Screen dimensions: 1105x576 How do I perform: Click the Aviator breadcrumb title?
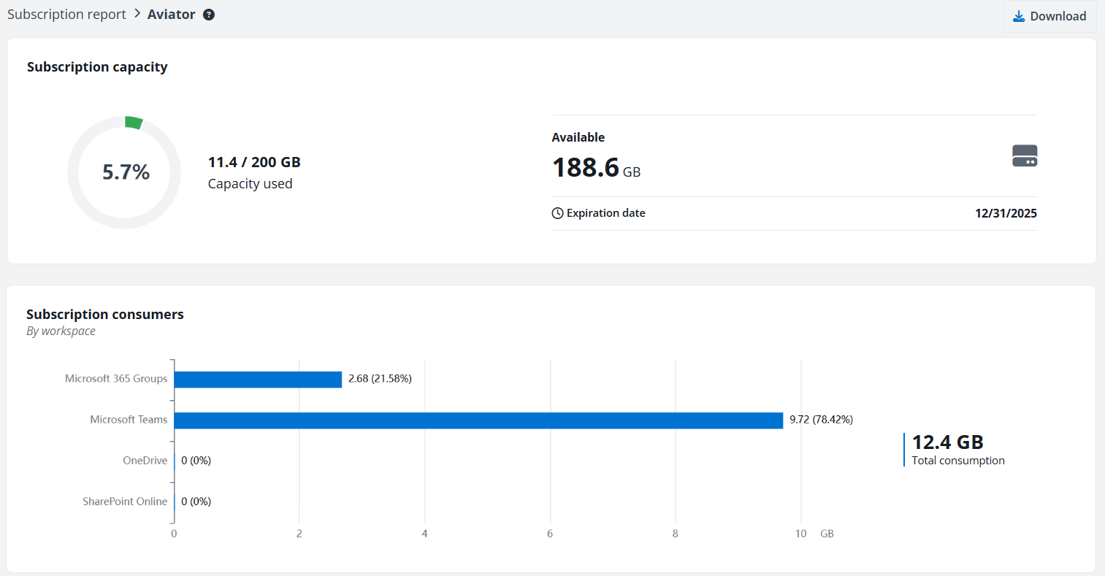click(x=171, y=15)
